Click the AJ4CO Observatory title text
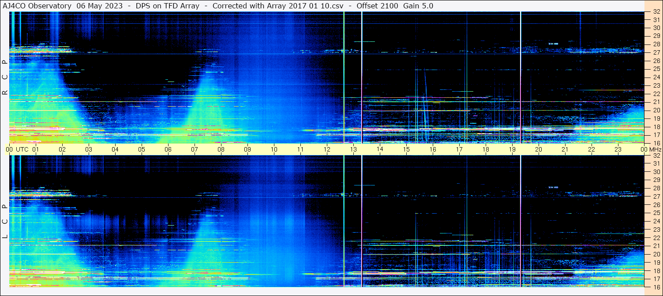The height and width of the screenshot is (296, 663). click(37, 6)
